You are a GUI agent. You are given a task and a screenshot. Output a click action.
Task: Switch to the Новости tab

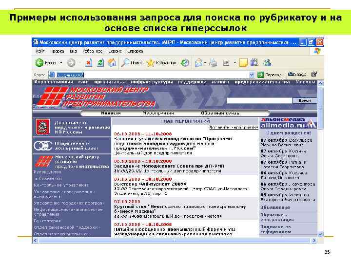(111, 113)
